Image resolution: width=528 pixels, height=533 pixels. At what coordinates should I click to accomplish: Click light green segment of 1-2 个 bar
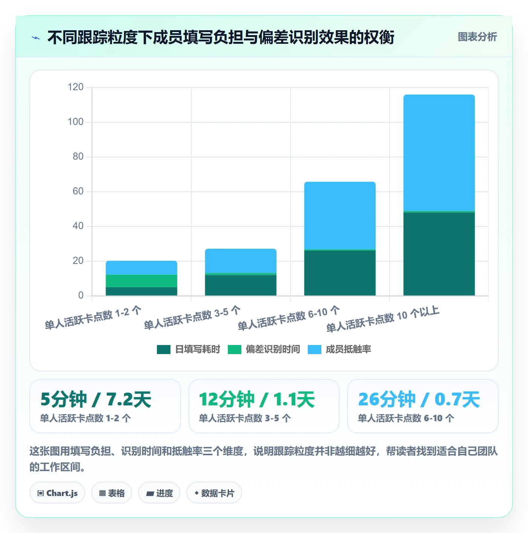[141, 281]
